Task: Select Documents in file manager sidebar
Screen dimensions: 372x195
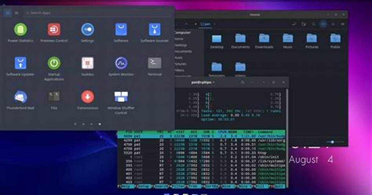Action: coord(183,51)
